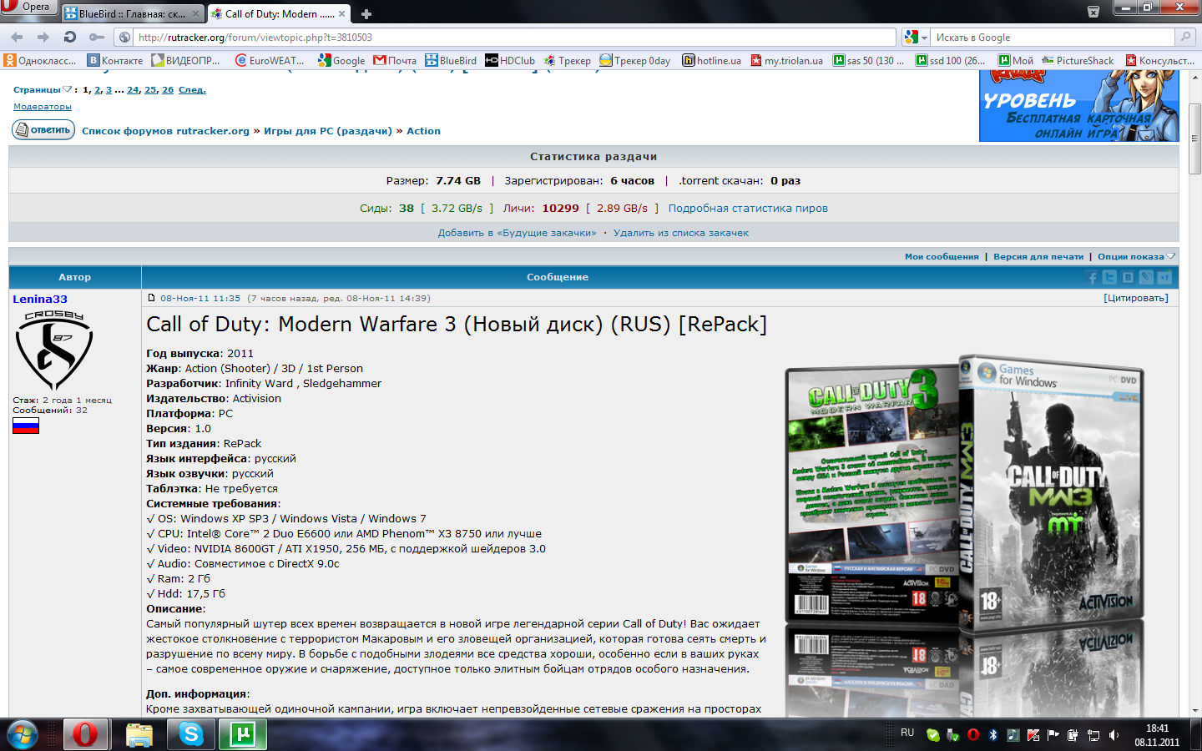
Task: Switch to Opera on the taskbar
Action: 84,734
